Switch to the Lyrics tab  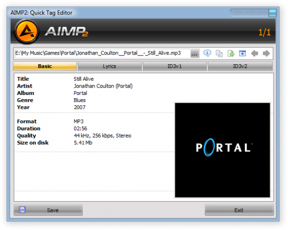coord(110,66)
